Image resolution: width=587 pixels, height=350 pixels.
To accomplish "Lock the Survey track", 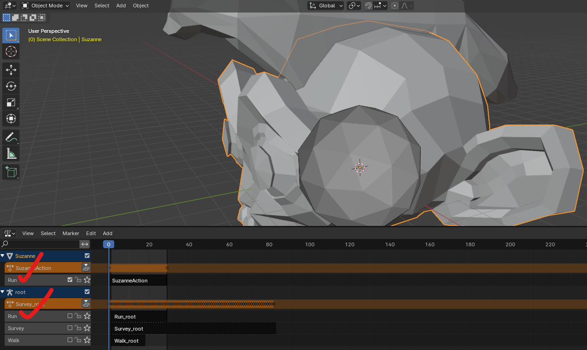I will pos(78,328).
